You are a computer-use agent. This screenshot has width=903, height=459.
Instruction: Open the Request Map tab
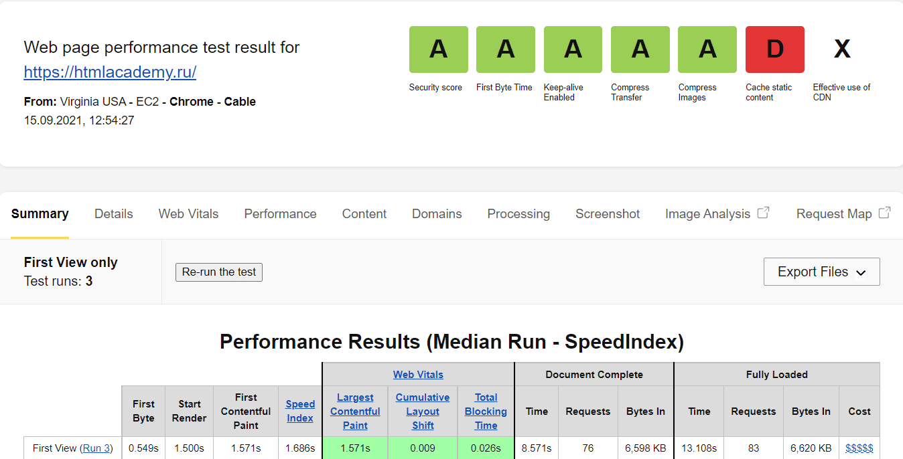click(x=834, y=214)
